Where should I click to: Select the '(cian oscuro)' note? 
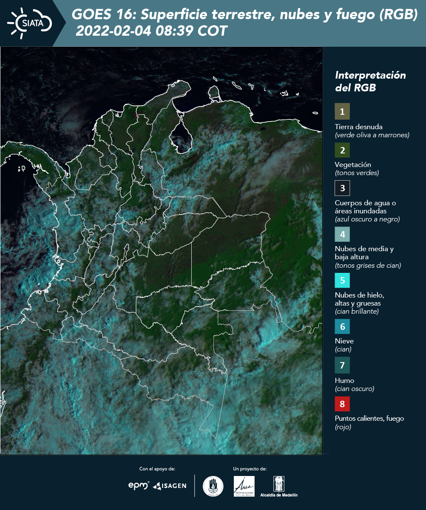point(355,389)
